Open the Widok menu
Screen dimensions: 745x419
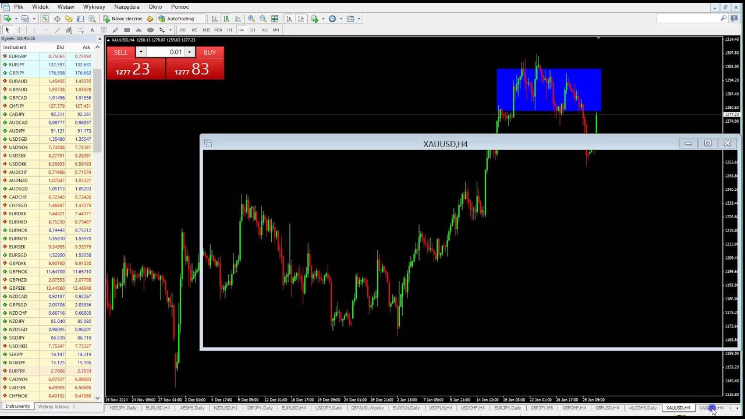(x=40, y=7)
